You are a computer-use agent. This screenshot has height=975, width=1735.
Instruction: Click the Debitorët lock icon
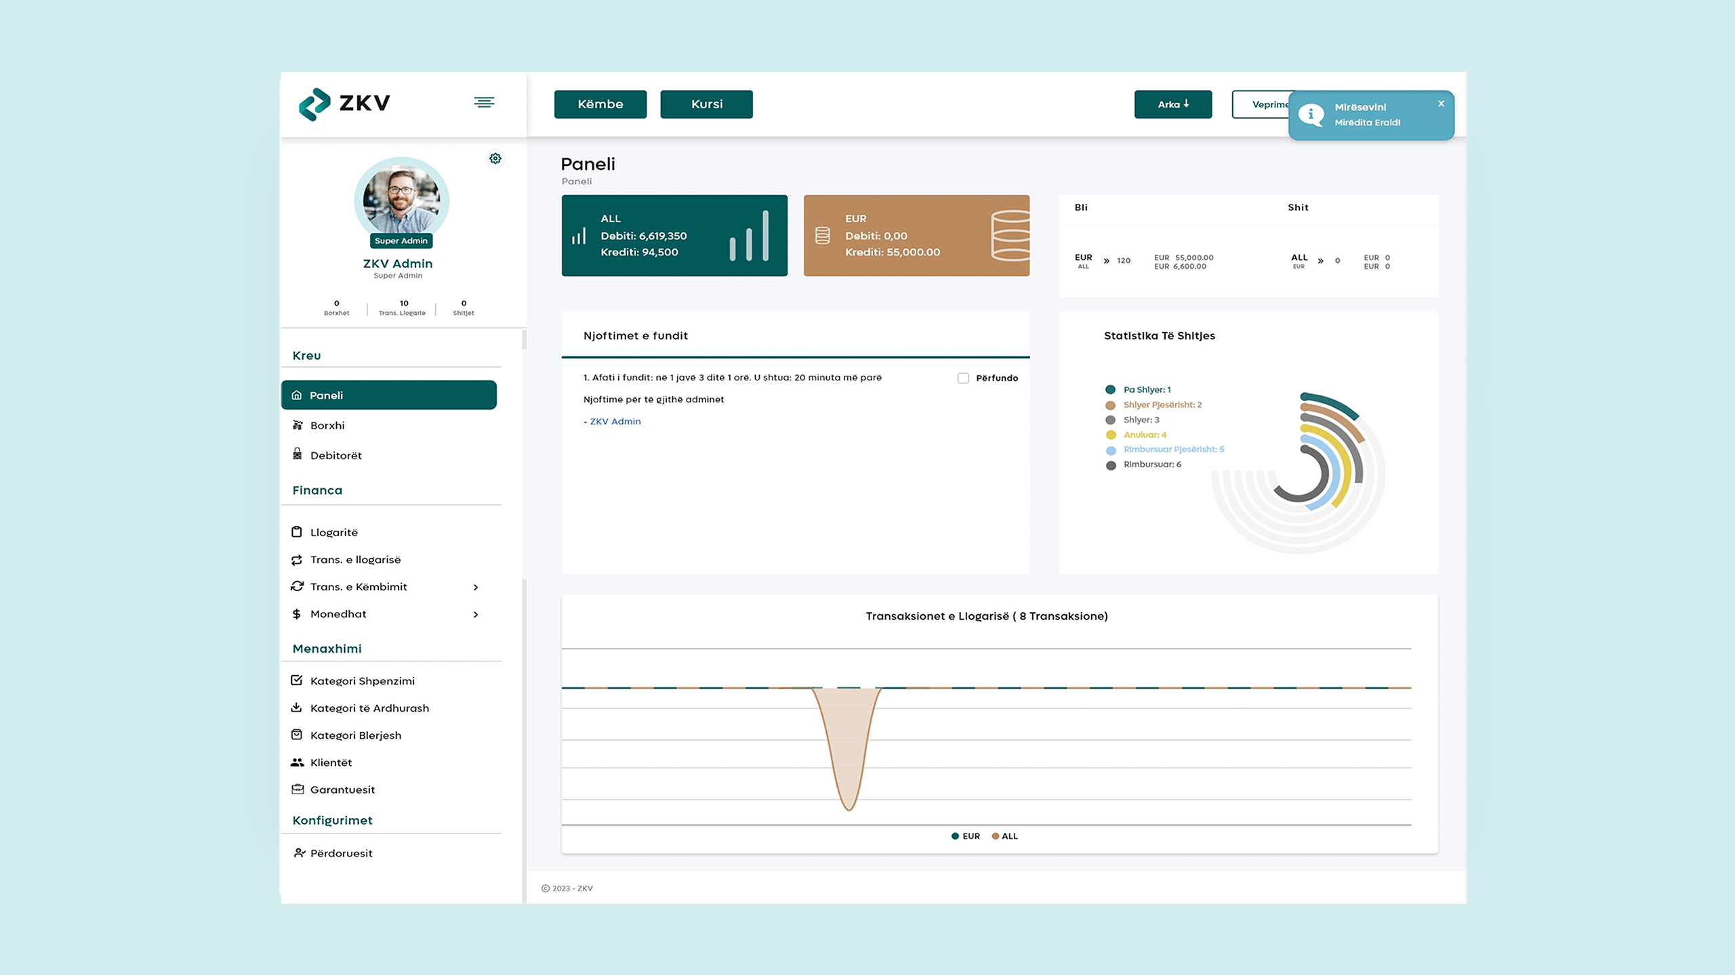pos(297,454)
